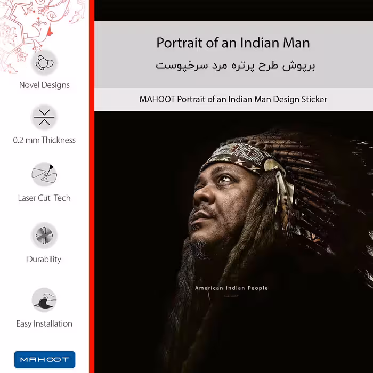Click the Novel Designs shapes icon
373x373 pixels.
(44, 63)
